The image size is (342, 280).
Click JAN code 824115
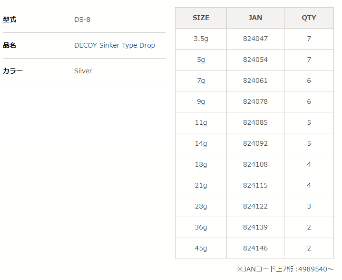click(255, 185)
